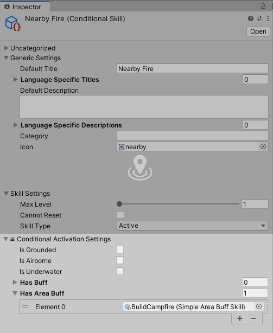Click the Max Level slider handle
This screenshot has height=333, width=273.
(119, 204)
